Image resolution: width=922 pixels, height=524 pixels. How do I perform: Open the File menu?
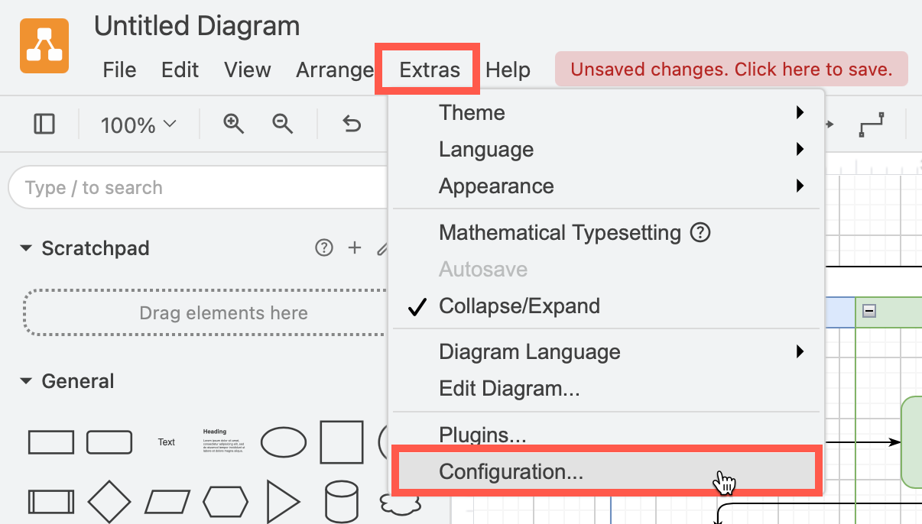tap(119, 70)
